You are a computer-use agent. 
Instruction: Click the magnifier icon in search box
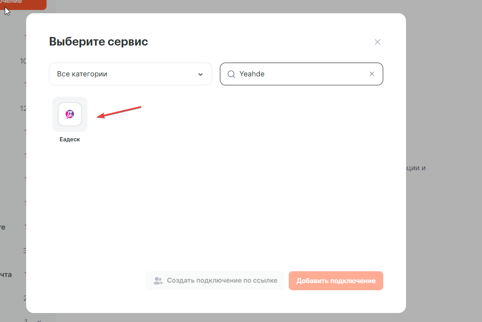point(231,74)
